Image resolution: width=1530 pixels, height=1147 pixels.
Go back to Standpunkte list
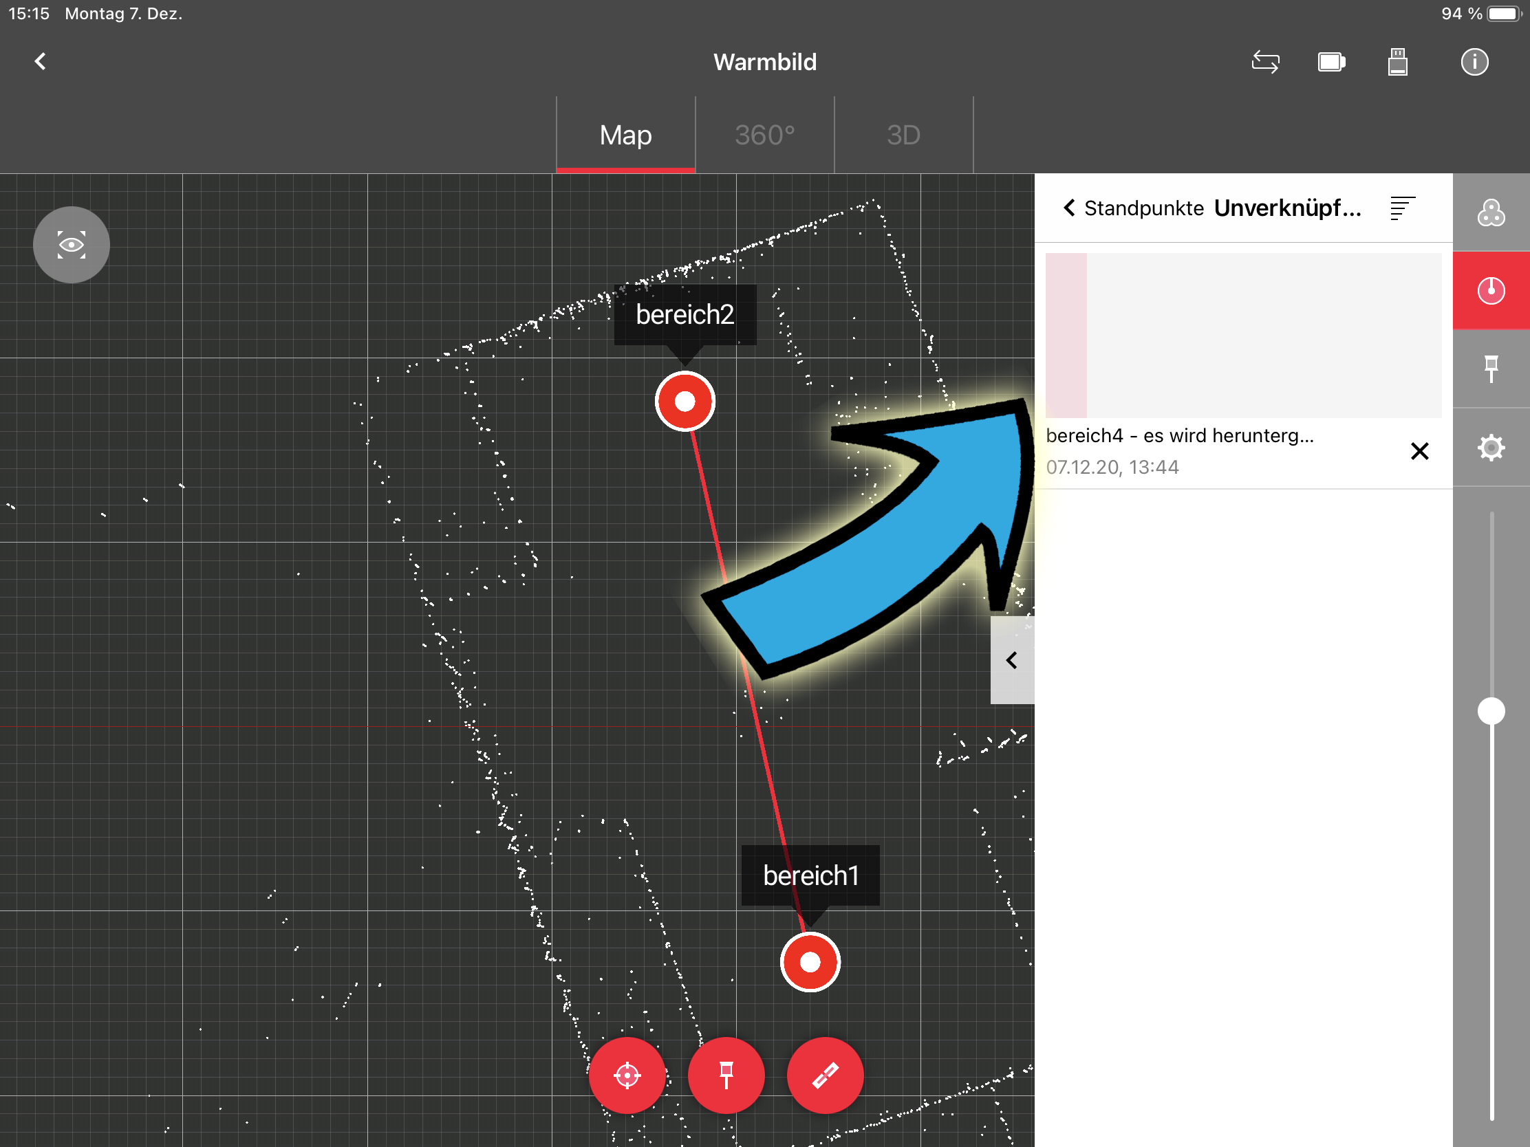1133,208
